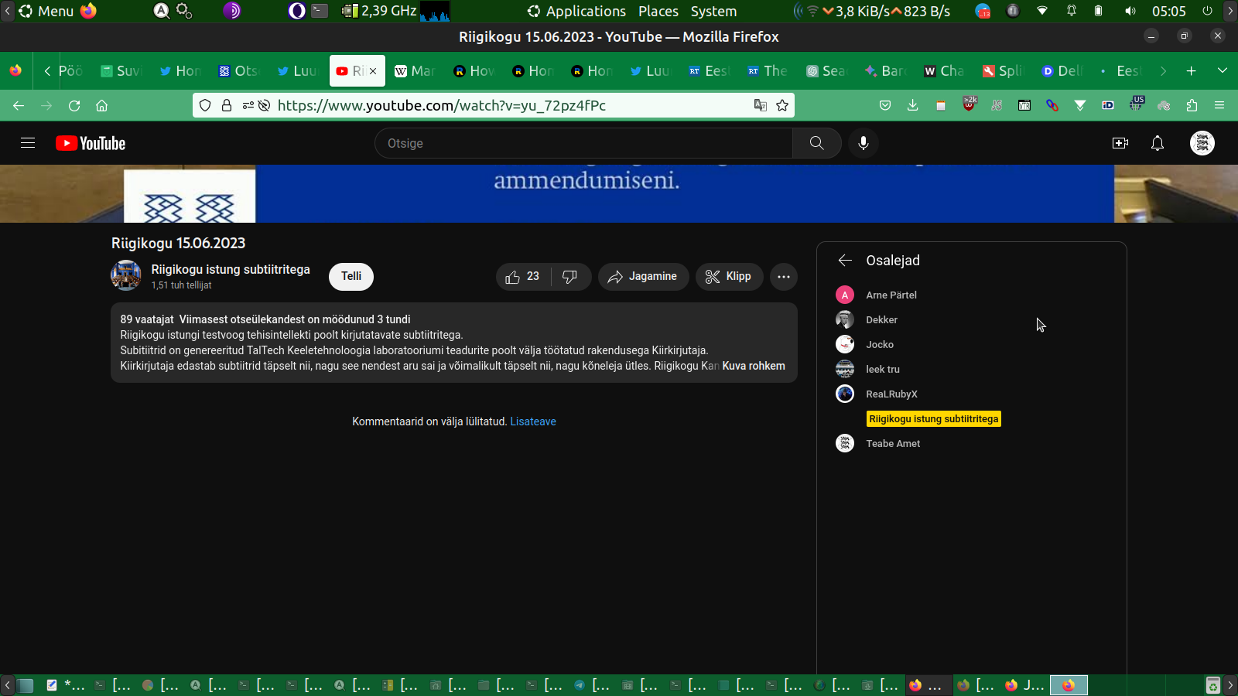Go to the YouTube home logo
The width and height of the screenshot is (1238, 696).
tap(91, 143)
